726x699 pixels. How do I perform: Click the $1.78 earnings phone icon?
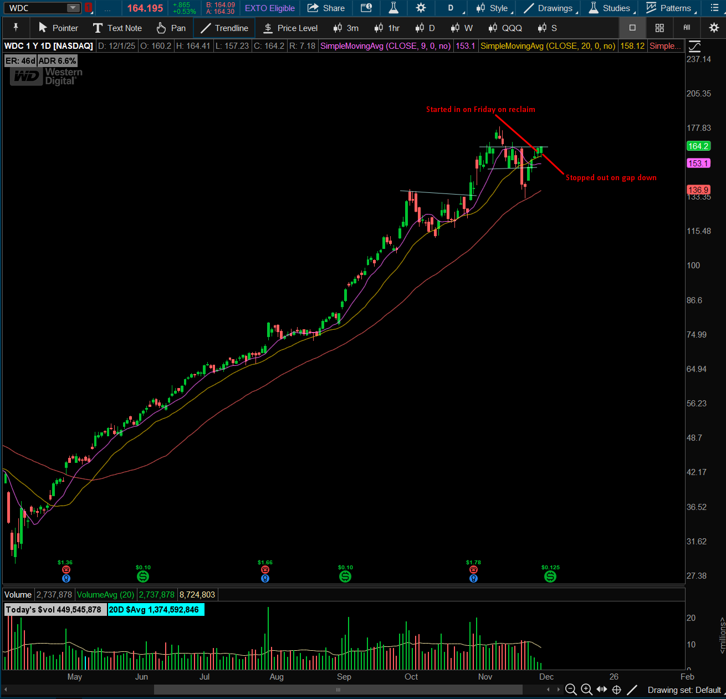click(x=473, y=570)
